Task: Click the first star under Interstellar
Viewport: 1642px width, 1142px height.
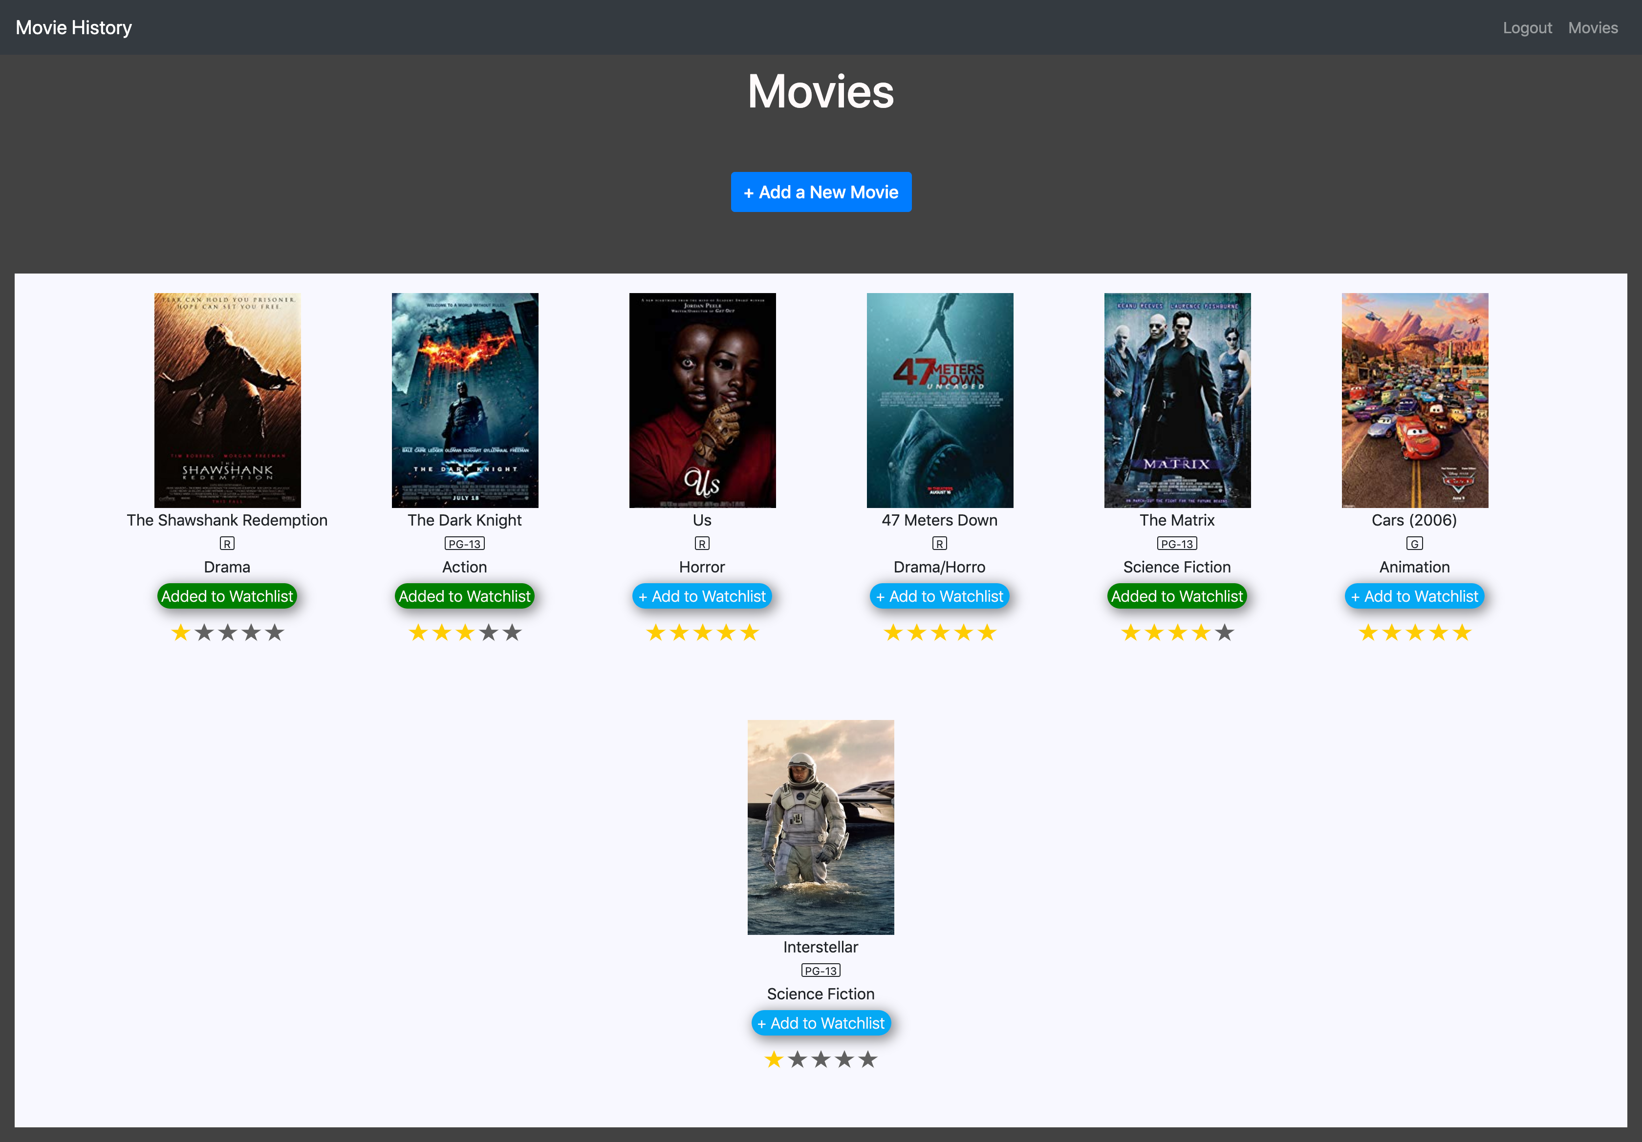Action: [774, 1059]
